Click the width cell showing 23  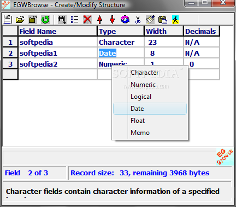point(164,42)
